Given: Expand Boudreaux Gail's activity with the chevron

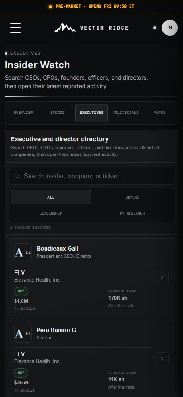Looking at the screenshot, I should (162, 277).
